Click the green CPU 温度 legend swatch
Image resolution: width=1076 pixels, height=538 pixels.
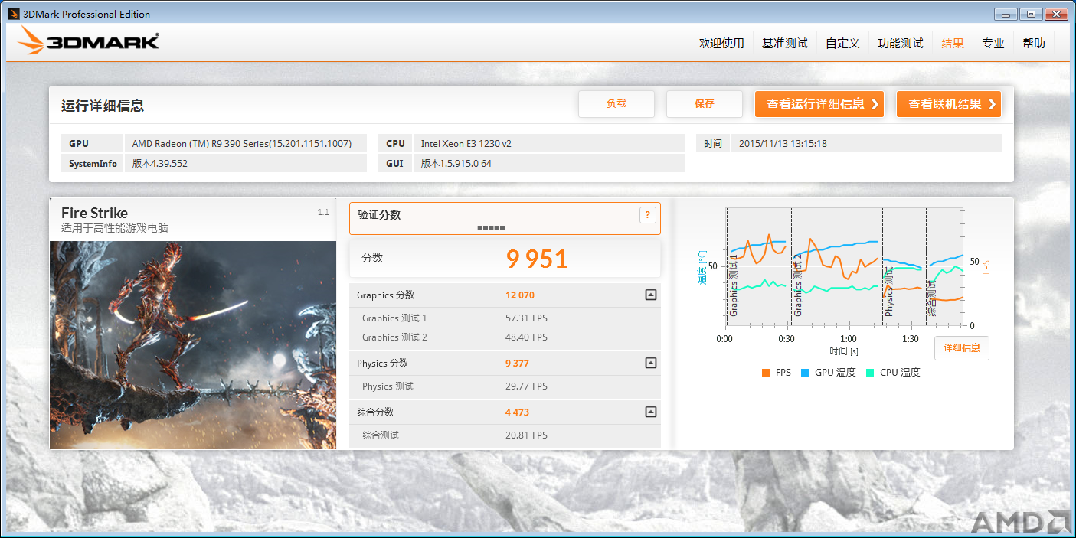tap(870, 373)
